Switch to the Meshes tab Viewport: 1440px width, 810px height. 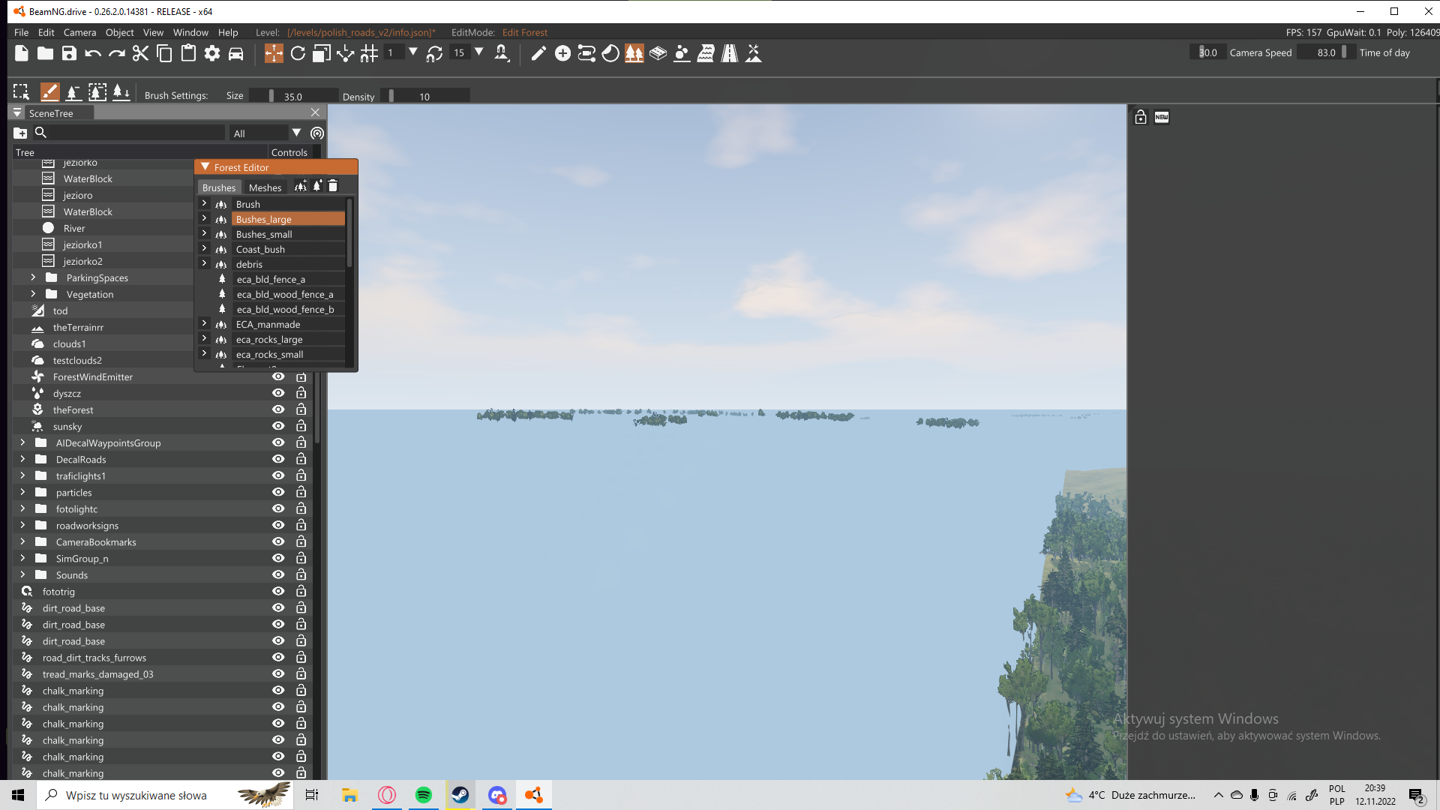click(x=265, y=187)
